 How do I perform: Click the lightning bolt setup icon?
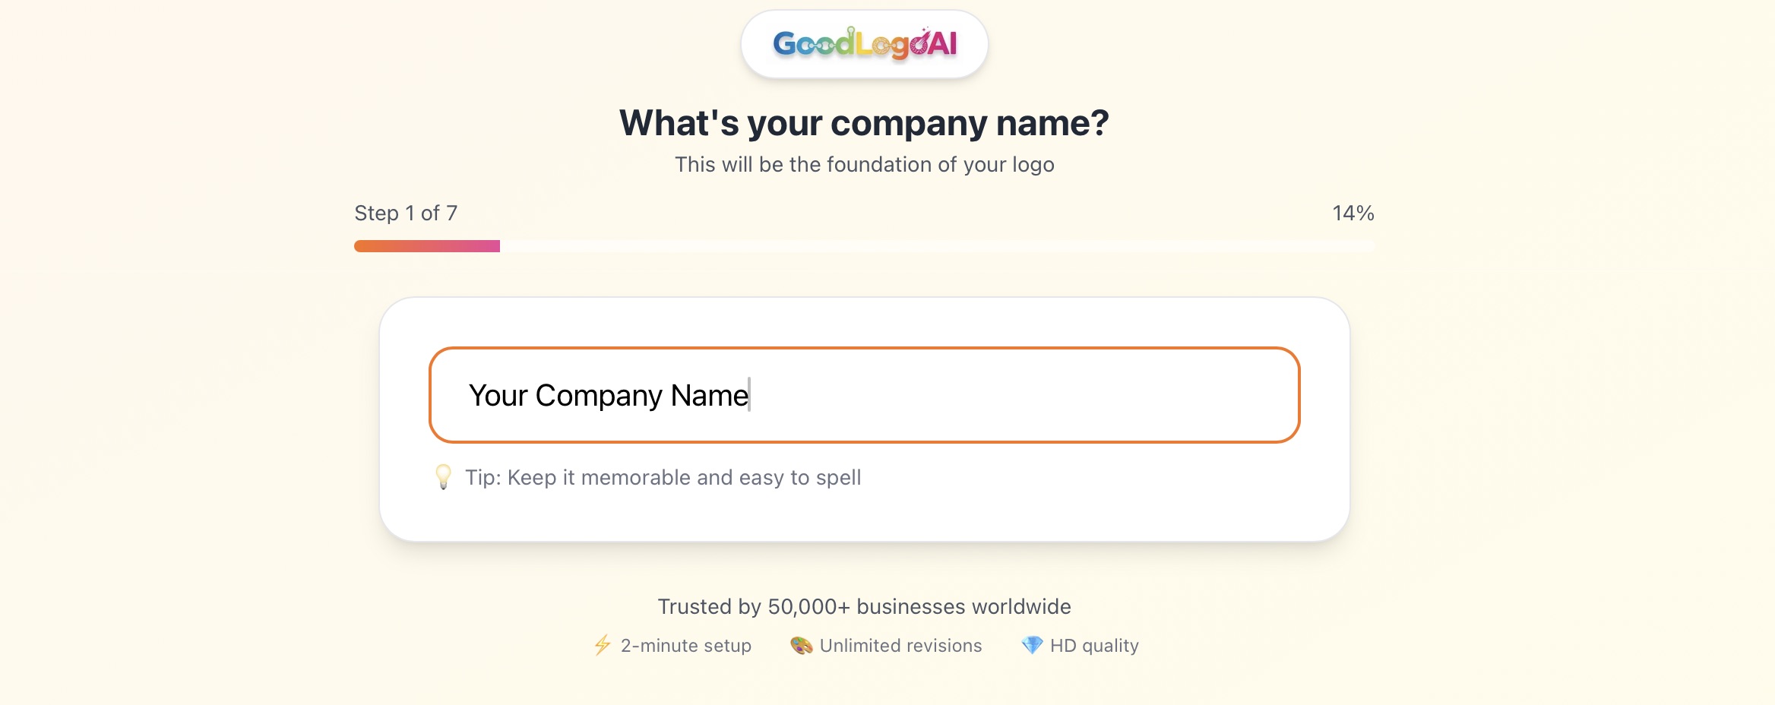pos(601,645)
